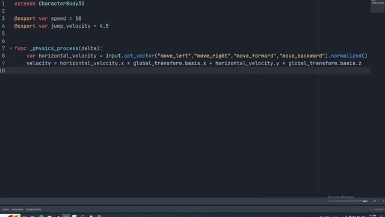
Task: Click line number 1 in gutter
Action: coord(3,4)
